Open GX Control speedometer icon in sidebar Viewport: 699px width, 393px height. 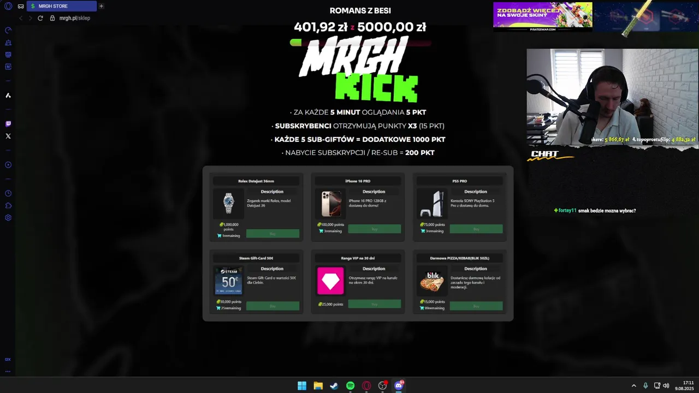(8, 30)
